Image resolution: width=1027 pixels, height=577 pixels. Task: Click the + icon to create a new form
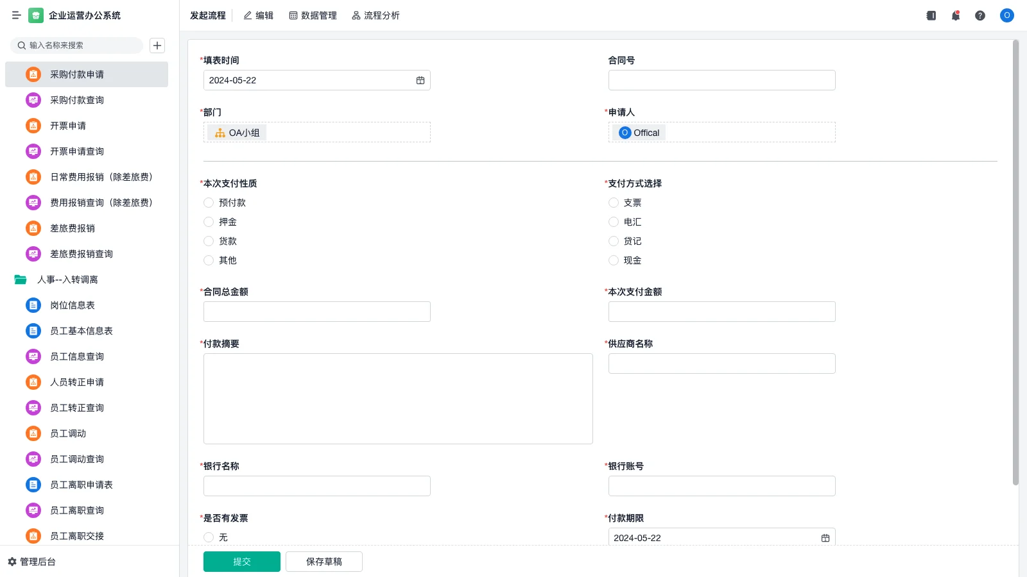click(x=157, y=45)
